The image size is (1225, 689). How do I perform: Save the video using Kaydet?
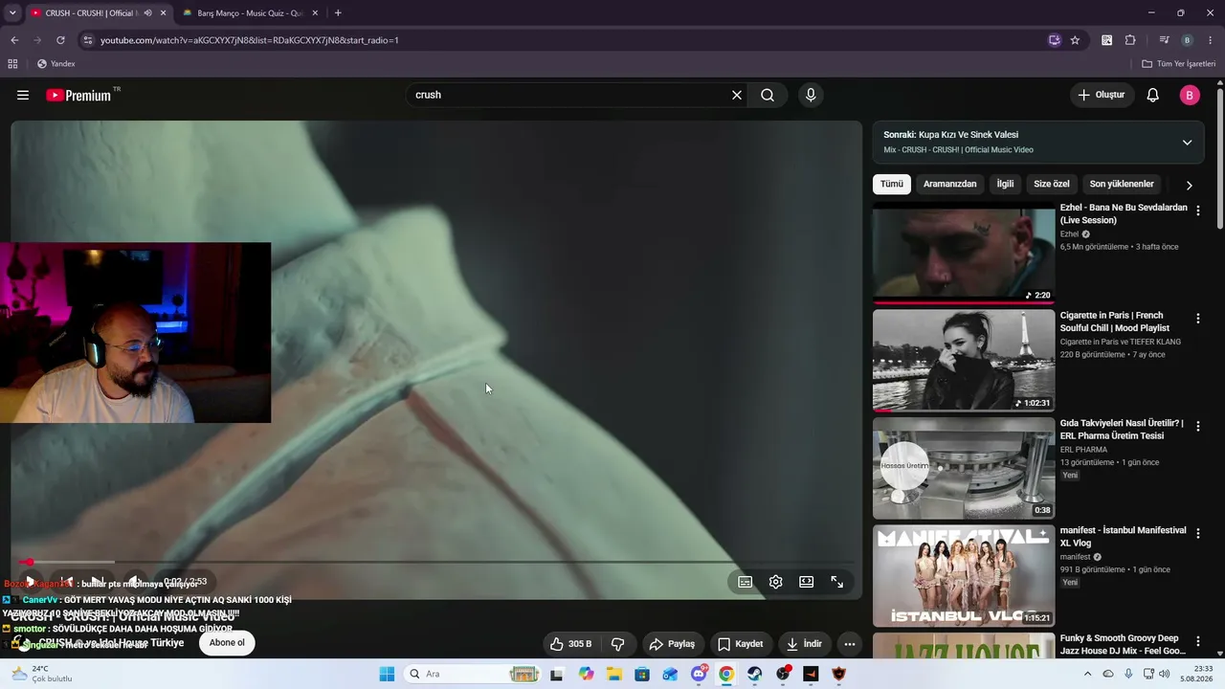(x=740, y=644)
